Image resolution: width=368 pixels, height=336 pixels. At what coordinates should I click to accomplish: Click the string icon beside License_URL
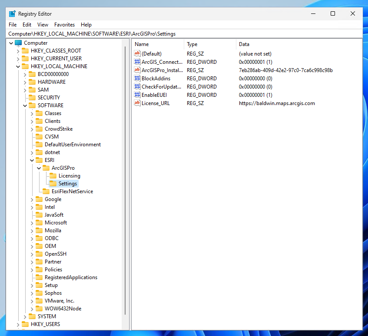[137, 103]
